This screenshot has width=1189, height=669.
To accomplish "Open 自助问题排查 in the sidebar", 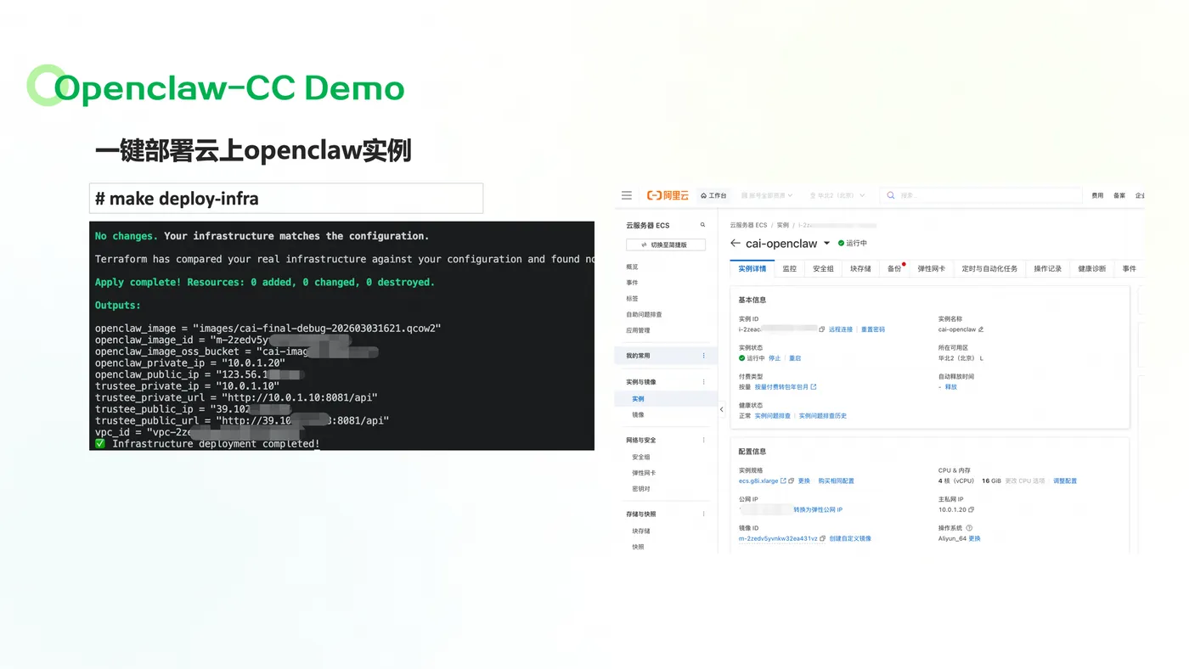I will [x=644, y=314].
